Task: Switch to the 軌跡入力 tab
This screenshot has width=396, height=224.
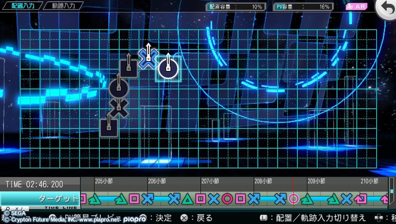Action: click(x=63, y=5)
